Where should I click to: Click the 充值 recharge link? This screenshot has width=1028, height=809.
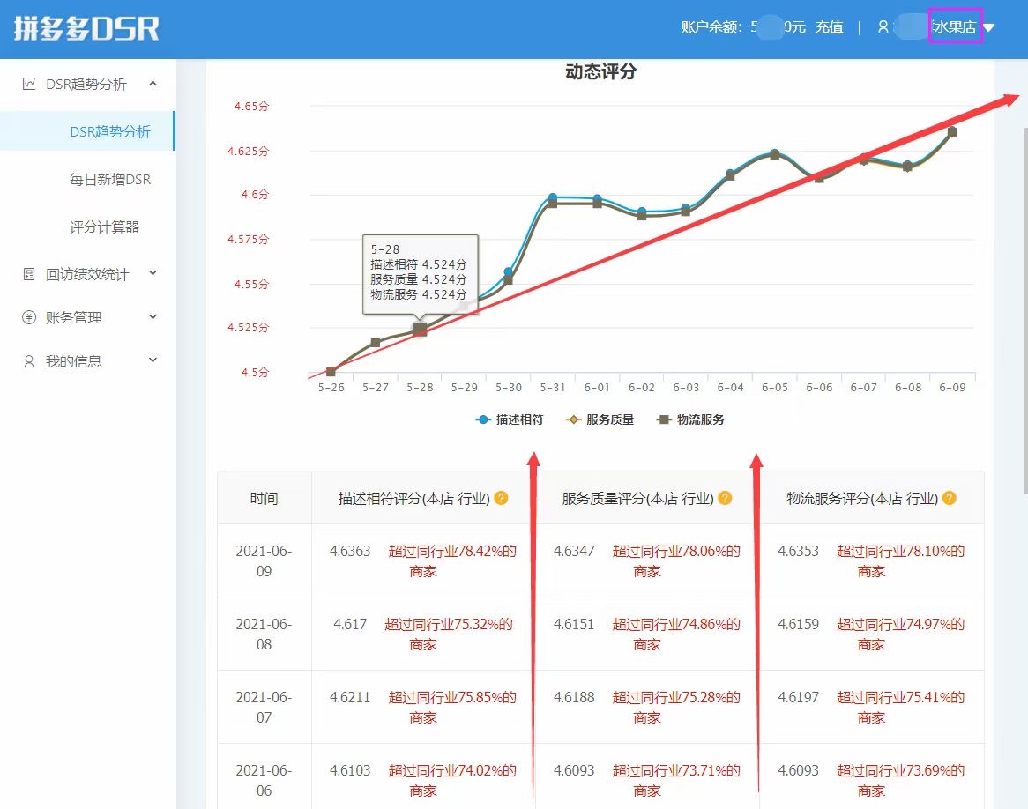(830, 26)
